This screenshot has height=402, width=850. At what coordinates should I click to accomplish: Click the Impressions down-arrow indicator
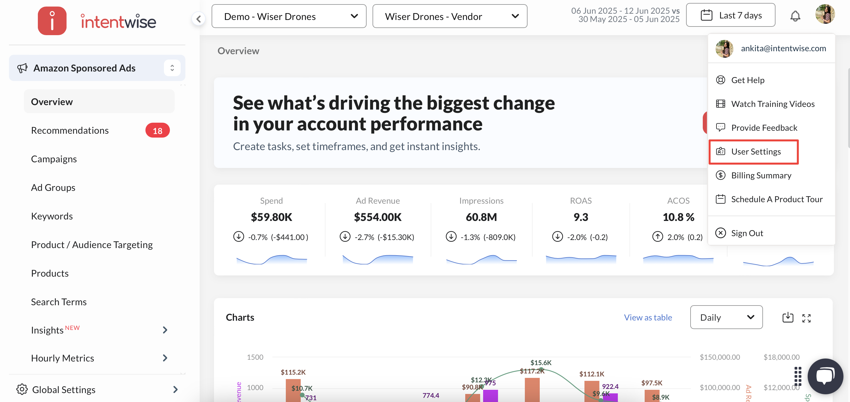(451, 237)
